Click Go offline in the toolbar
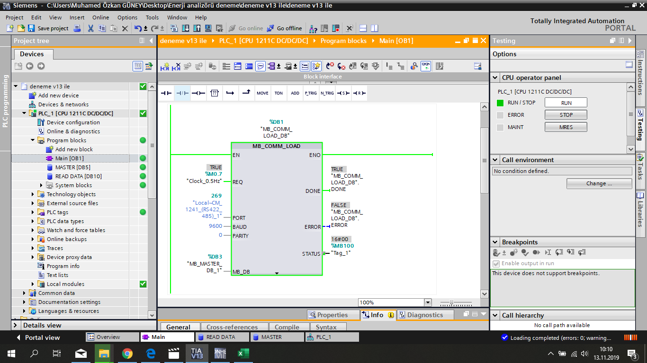This screenshot has height=363, width=647. 284,28
